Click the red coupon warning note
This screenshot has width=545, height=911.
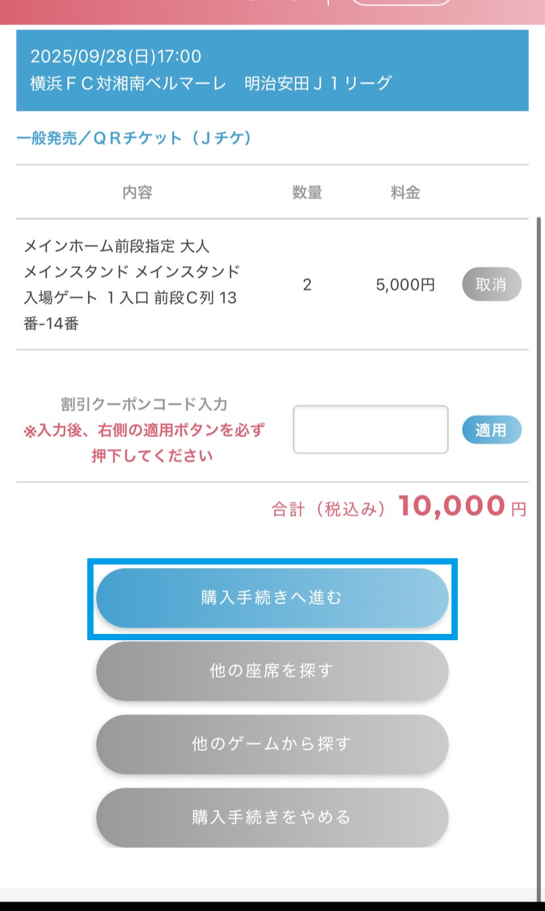point(144,443)
